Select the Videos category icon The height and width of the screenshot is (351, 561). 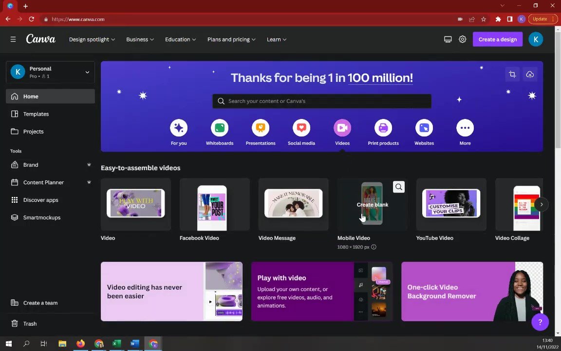[x=342, y=128]
